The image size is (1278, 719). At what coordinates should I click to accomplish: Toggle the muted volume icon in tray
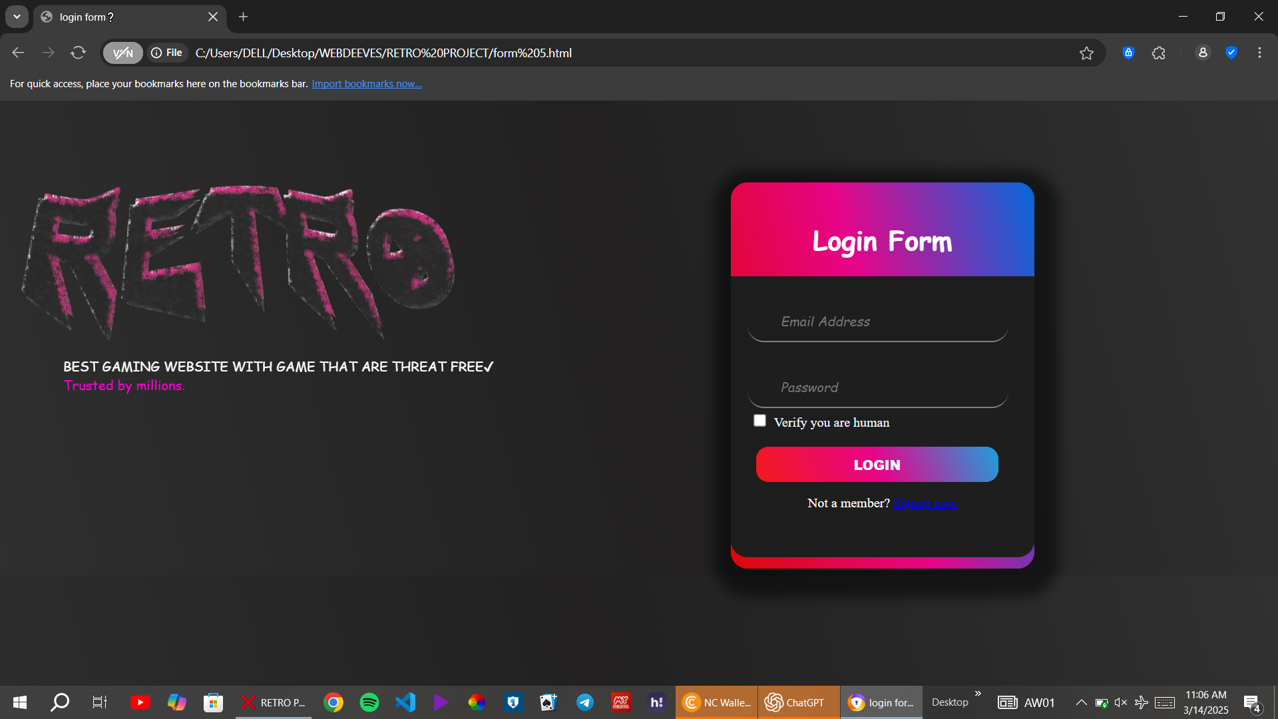1120,702
